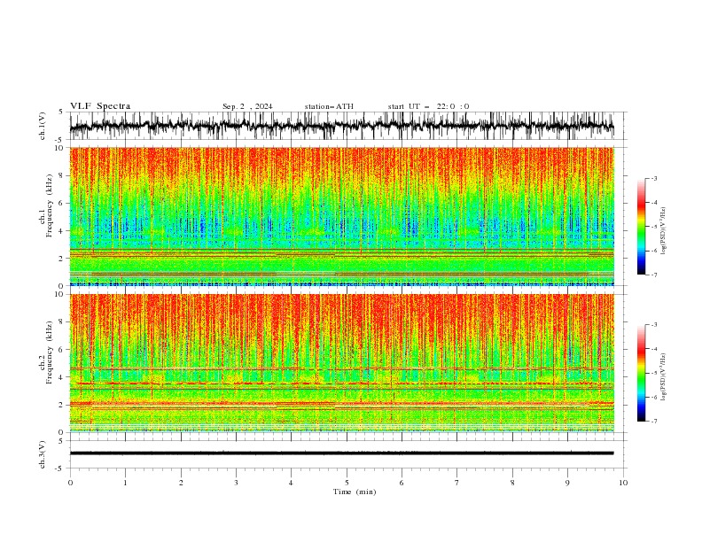The width and height of the screenshot is (702, 542).
Task: Click the 'Time (min)' axis label
Action: [x=355, y=492]
